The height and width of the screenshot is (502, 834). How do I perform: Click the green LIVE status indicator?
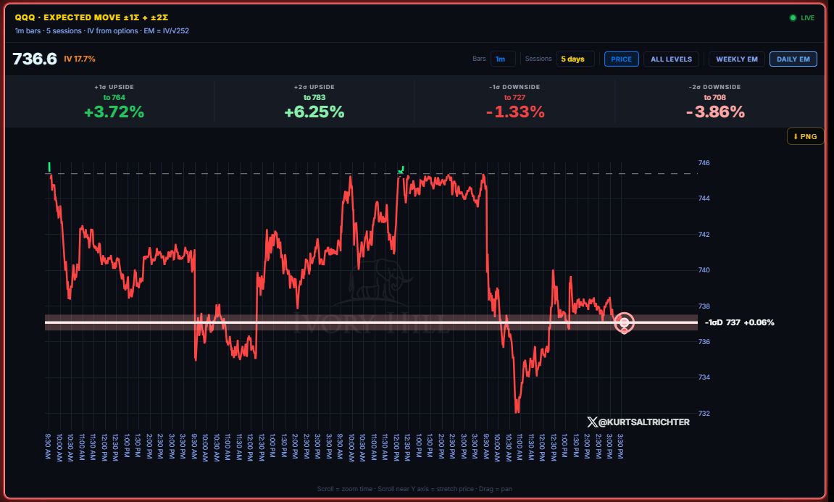(x=802, y=17)
